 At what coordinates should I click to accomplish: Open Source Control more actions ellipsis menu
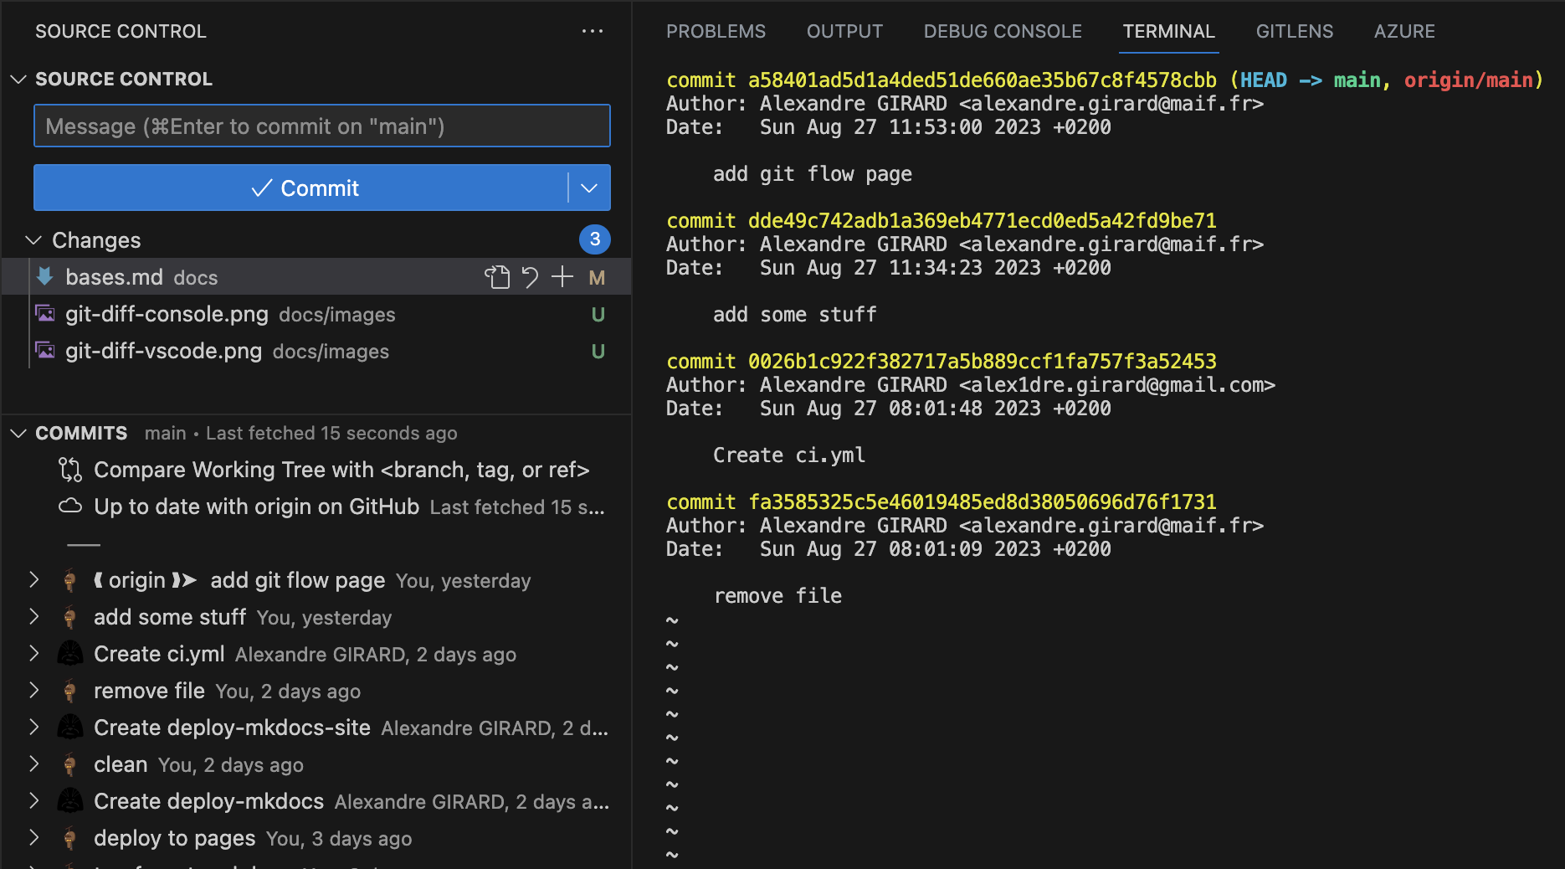pyautogui.click(x=593, y=31)
